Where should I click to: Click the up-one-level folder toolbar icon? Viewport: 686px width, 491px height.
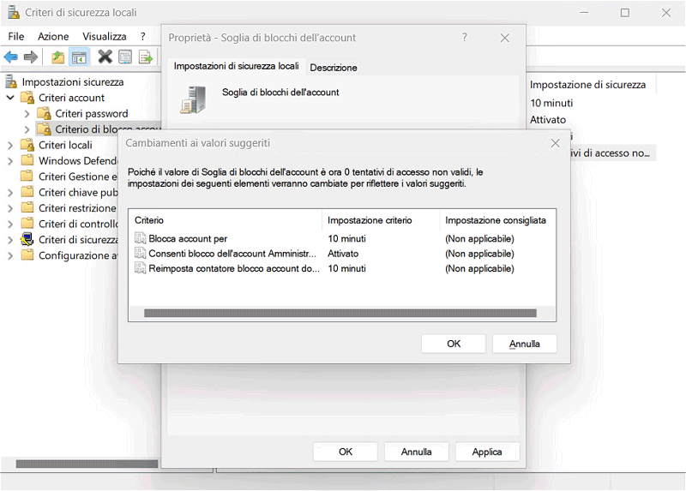coord(57,57)
